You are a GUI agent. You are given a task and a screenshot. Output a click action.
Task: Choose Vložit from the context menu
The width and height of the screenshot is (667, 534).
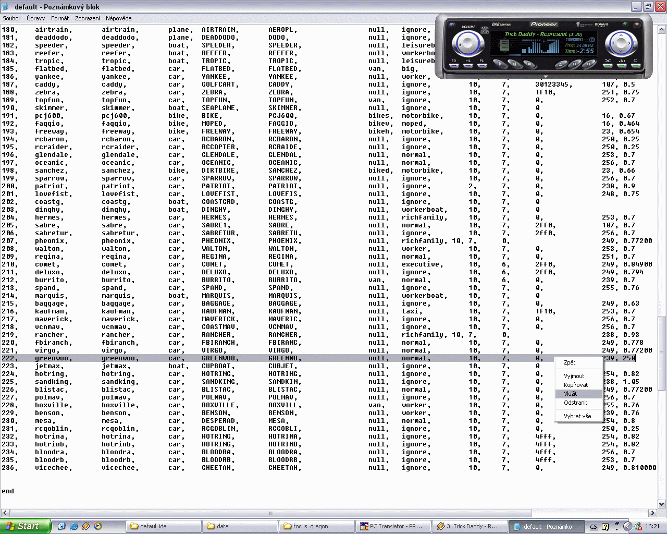point(570,394)
